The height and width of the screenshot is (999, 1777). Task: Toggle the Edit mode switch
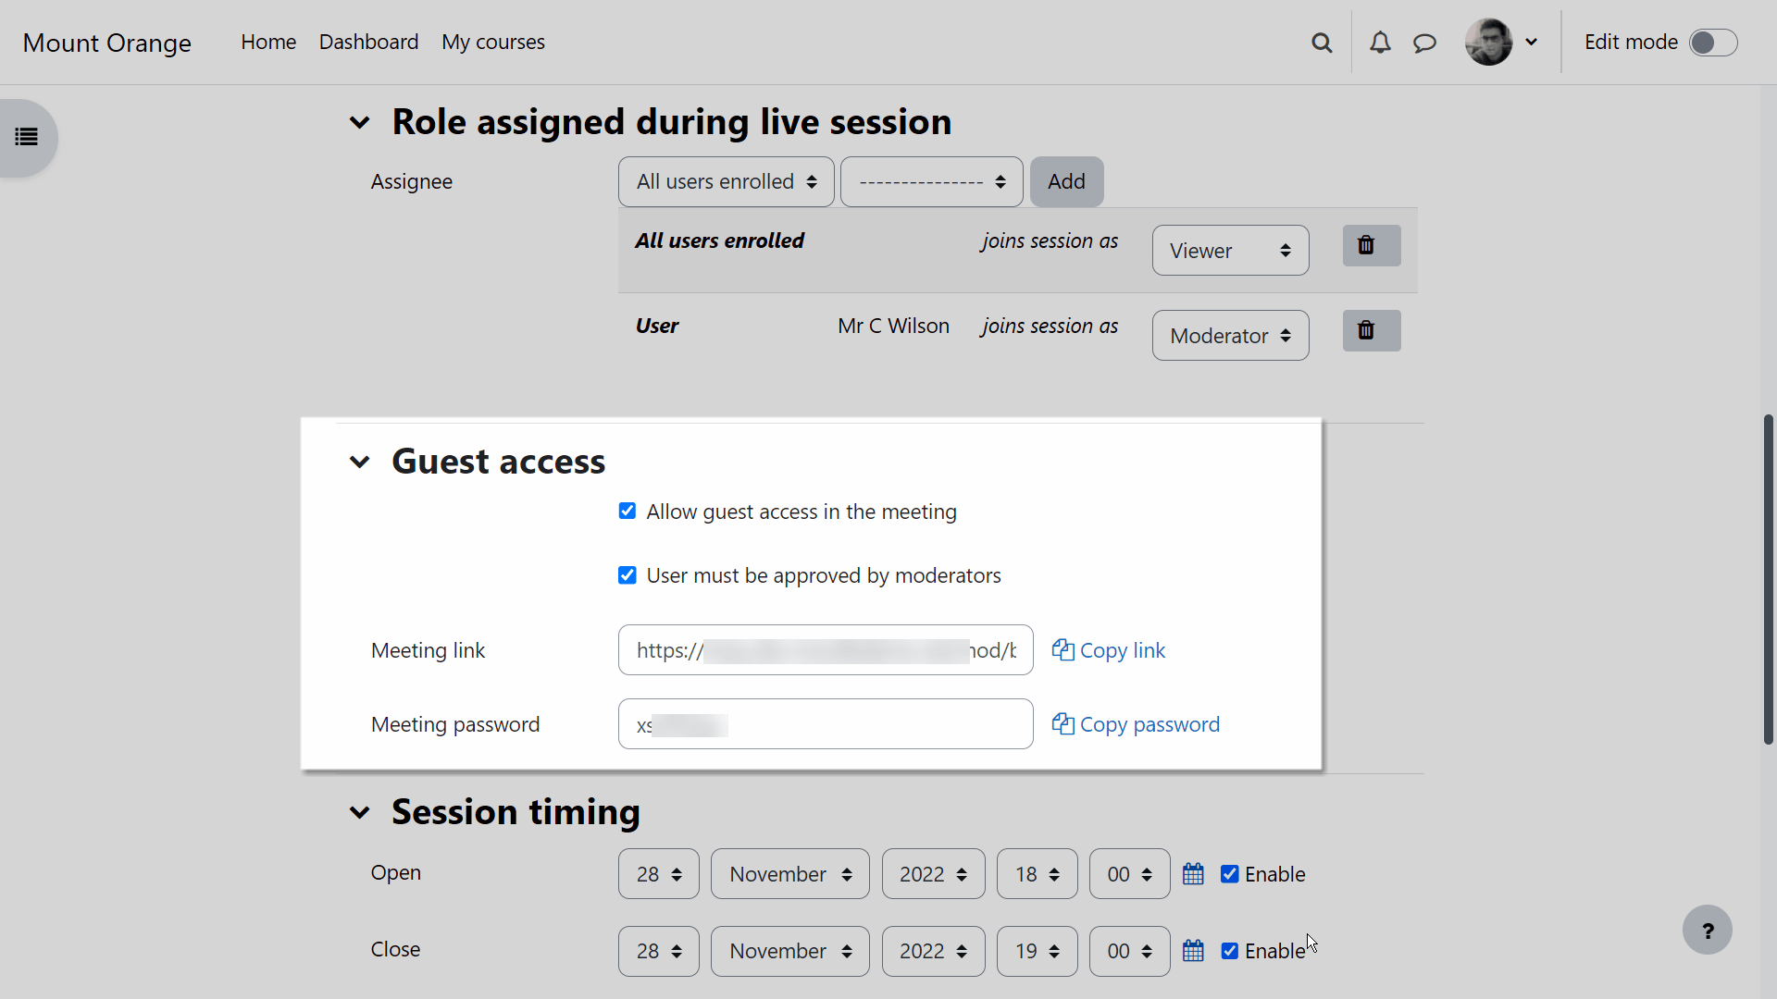point(1712,43)
